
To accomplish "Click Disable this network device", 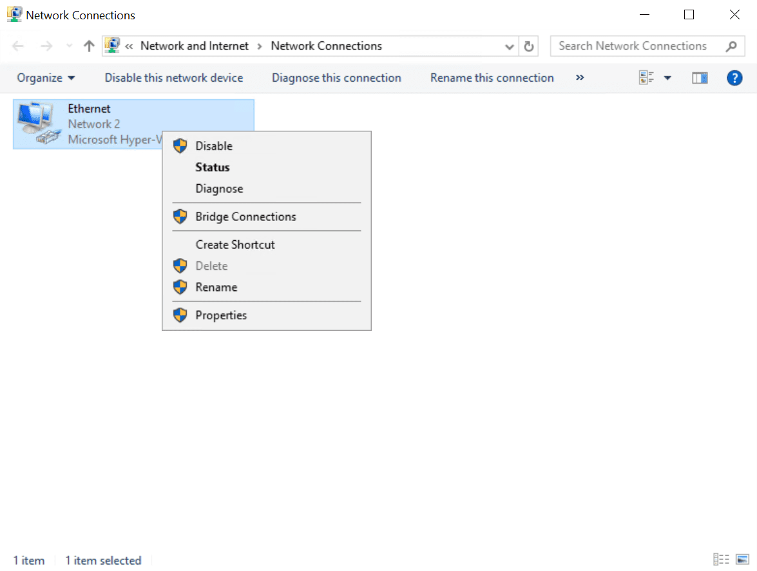I will click(174, 78).
